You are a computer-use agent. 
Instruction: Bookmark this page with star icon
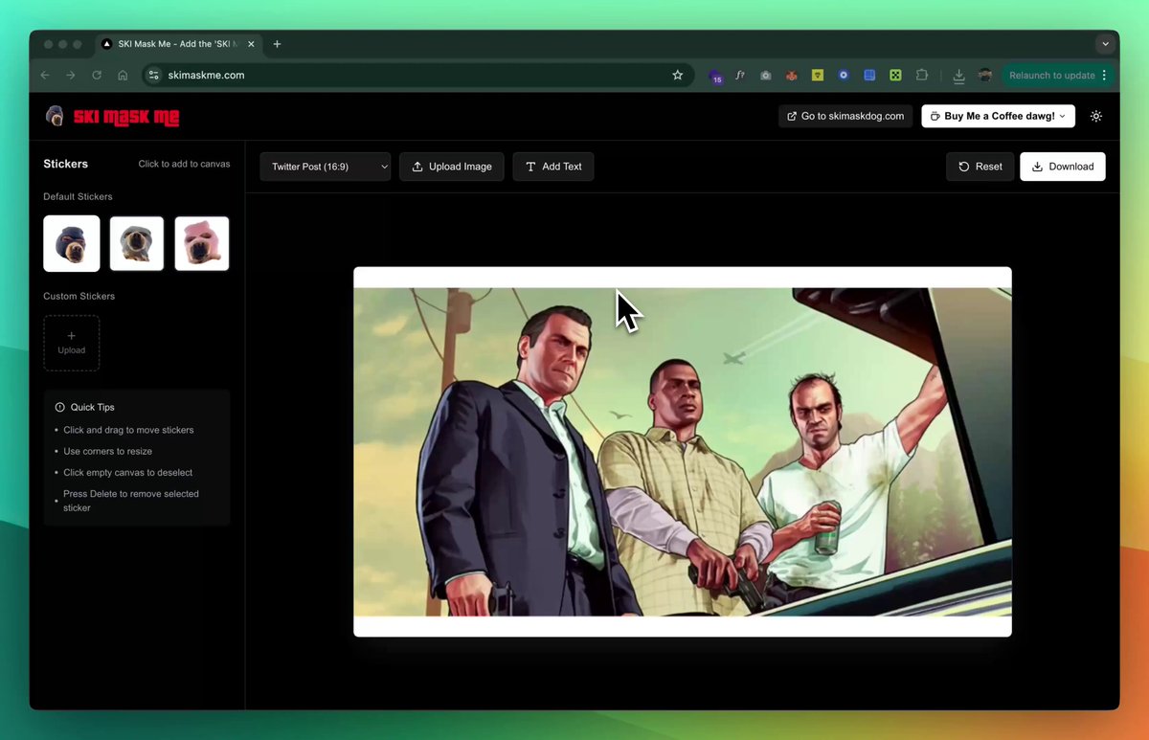pyautogui.click(x=678, y=75)
